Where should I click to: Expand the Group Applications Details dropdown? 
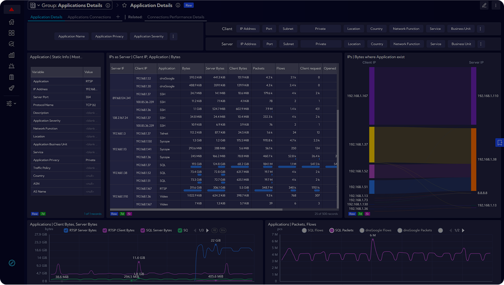pyautogui.click(x=34, y=5)
